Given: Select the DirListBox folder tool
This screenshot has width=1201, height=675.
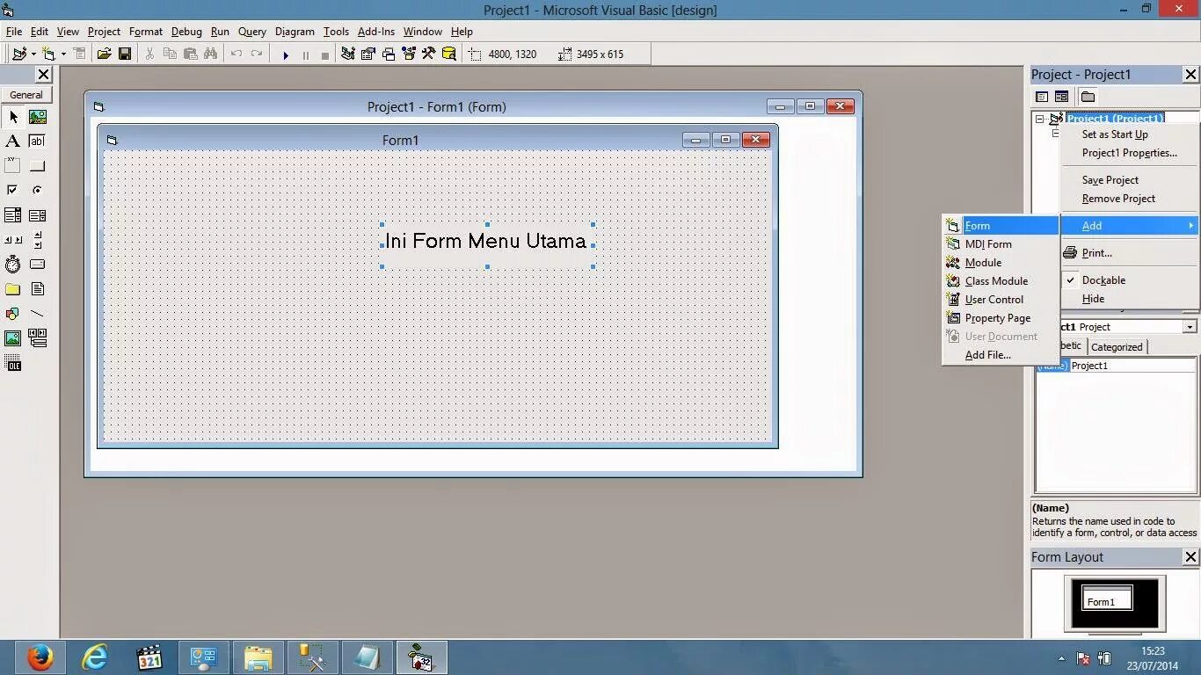Looking at the screenshot, I should point(13,289).
